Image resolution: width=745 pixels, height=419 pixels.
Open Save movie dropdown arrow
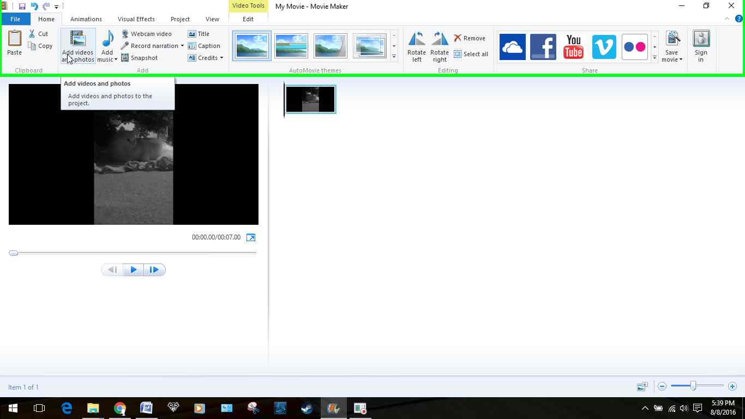coord(681,59)
